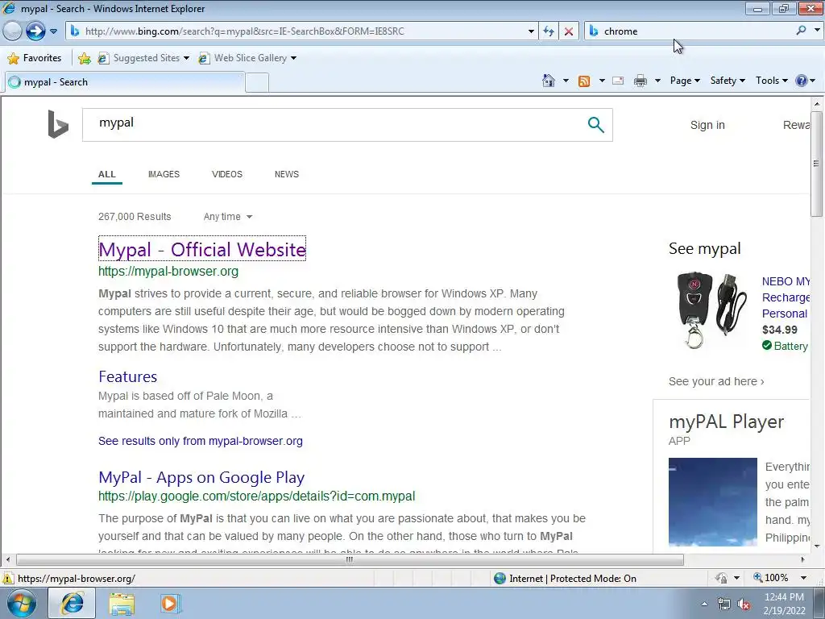Viewport: 825px width, 619px height.
Task: Click the red Stop loading icon
Action: coord(568,31)
